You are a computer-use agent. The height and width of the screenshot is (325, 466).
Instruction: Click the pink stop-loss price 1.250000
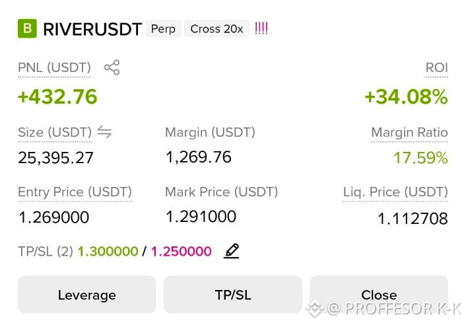(182, 251)
